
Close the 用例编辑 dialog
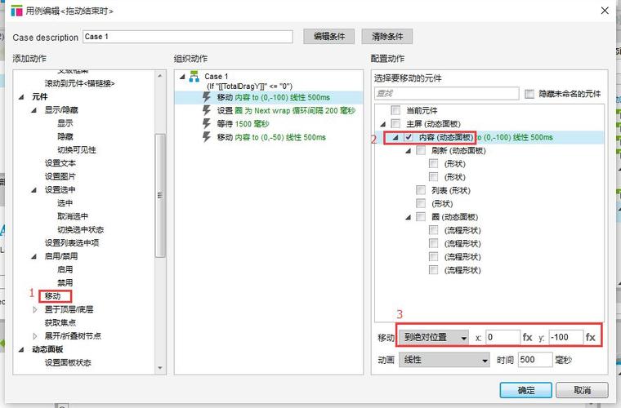[x=605, y=11]
